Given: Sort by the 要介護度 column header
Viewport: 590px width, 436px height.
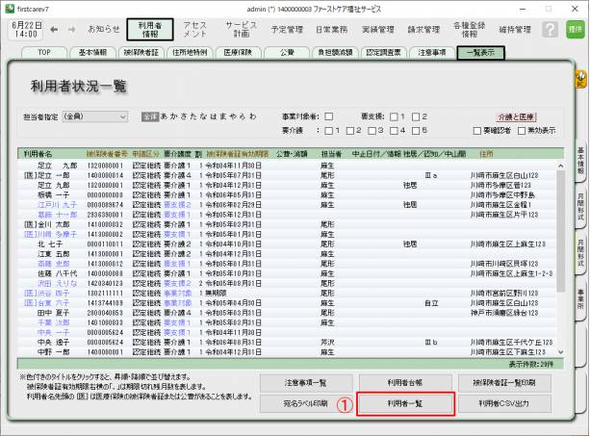Looking at the screenshot, I should point(178,152).
